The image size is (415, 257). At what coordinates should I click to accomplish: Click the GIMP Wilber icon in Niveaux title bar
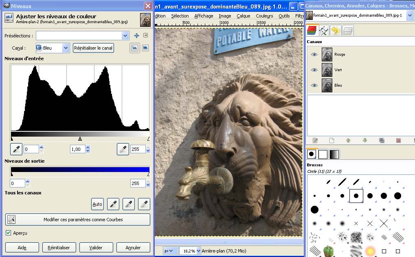[x=7, y=6]
